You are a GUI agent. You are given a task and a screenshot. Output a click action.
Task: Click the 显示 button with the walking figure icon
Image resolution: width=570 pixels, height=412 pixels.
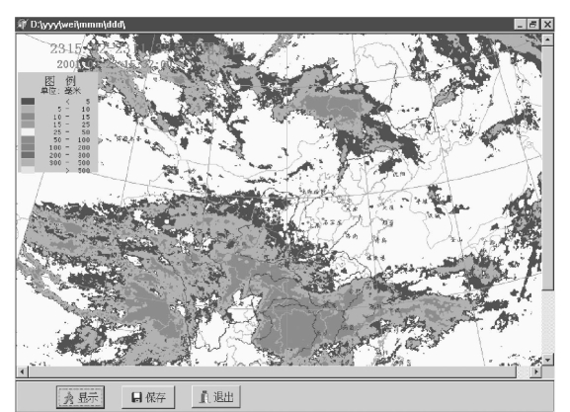[x=80, y=397]
